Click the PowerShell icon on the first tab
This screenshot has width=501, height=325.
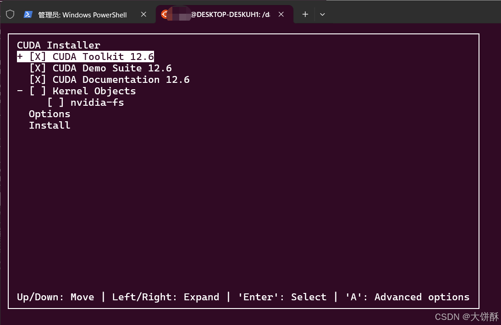(x=28, y=14)
